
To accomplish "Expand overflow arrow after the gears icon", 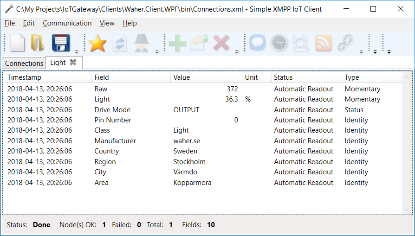I will tap(361, 51).
